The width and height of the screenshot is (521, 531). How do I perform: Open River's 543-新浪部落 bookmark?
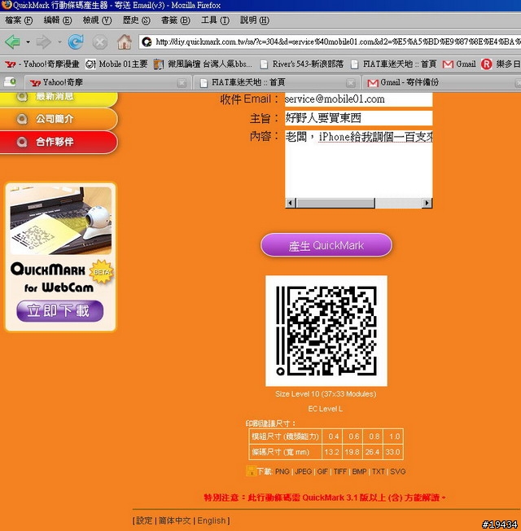[x=302, y=64]
